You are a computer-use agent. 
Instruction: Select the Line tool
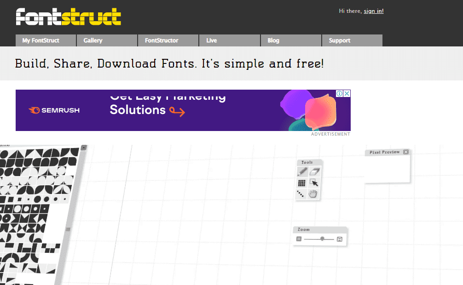pyautogui.click(x=300, y=194)
